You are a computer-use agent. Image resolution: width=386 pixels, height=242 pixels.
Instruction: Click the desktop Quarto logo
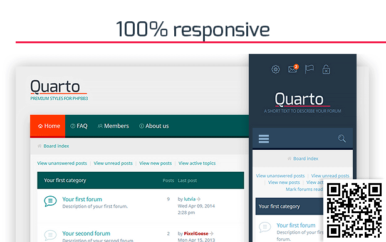point(59,87)
